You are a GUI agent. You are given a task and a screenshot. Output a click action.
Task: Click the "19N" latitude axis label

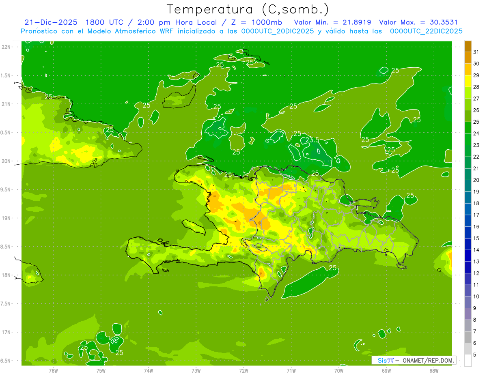point(6,218)
